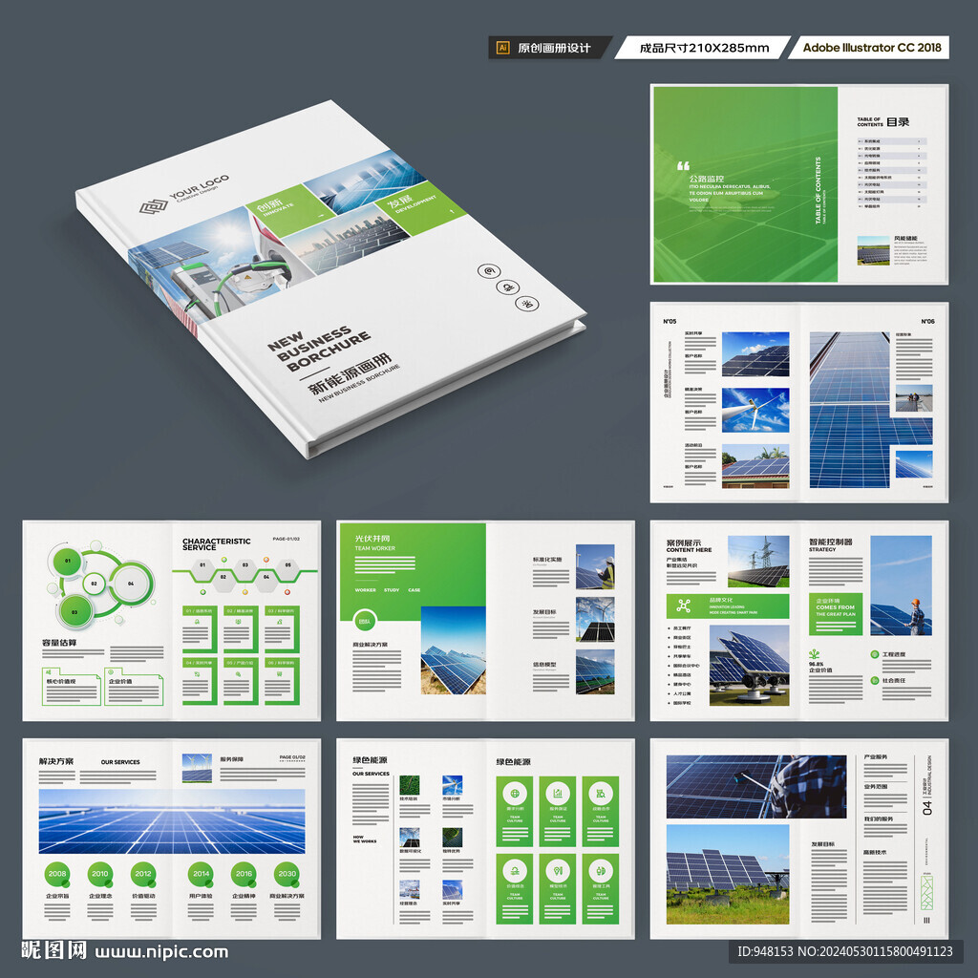The image size is (978, 978).
Task: Click the round green icon beside 社会责任
Action: pyautogui.click(x=875, y=680)
